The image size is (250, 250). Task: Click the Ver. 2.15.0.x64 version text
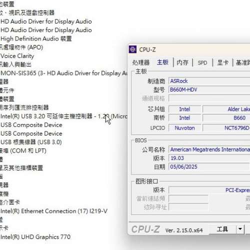(184, 230)
